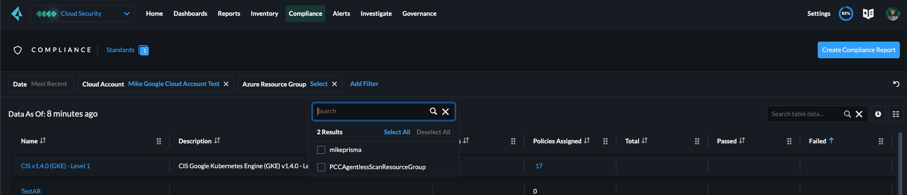The image size is (907, 195).
Task: Download the table data
Action: [x=878, y=114]
